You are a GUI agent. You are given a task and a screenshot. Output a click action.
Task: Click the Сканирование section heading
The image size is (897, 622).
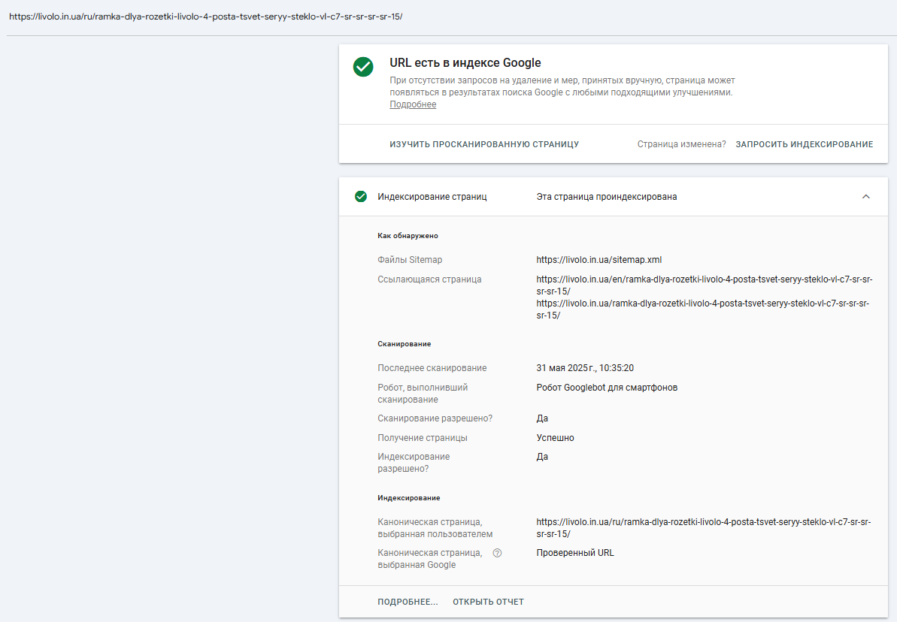click(x=405, y=343)
